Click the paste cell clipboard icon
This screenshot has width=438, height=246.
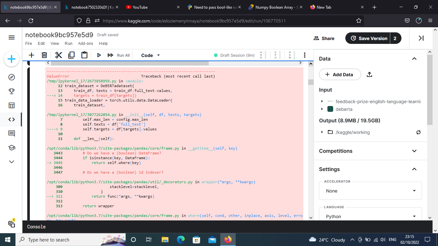click(84, 55)
